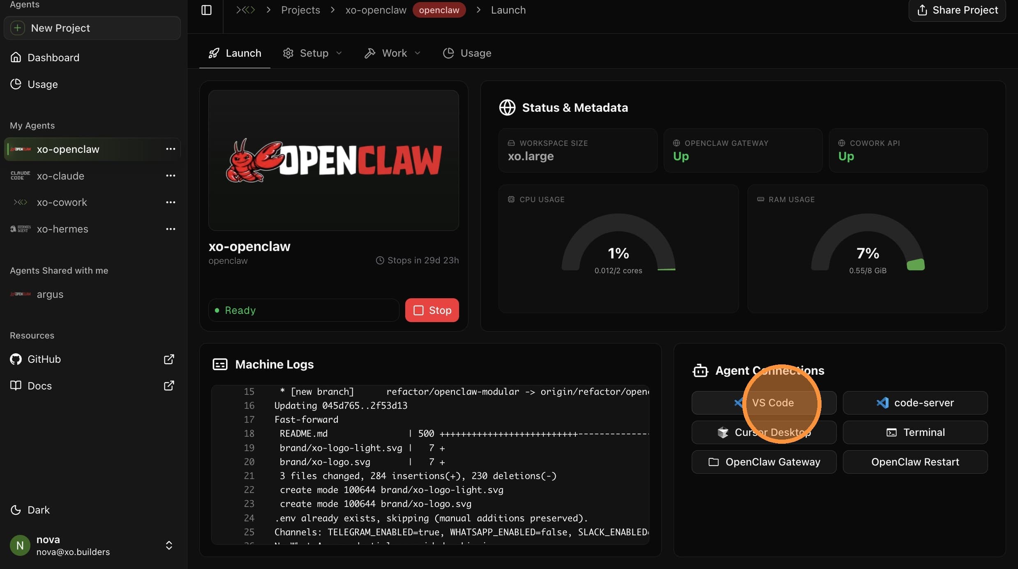This screenshot has width=1018, height=569.
Task: Click the WORKSPACE SIZE xo.large value
Action: (531, 156)
